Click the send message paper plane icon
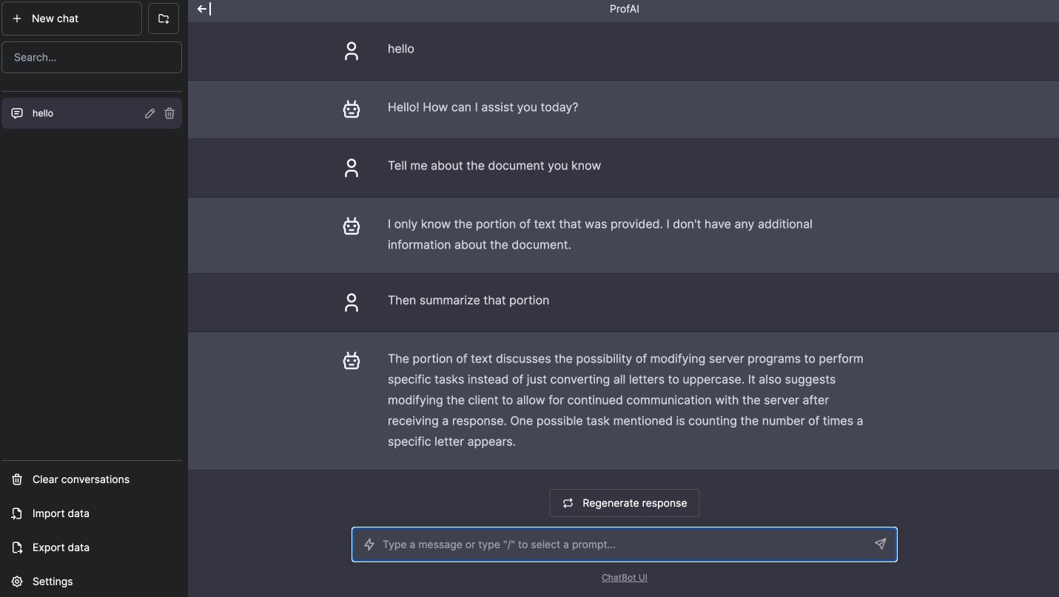Image resolution: width=1059 pixels, height=597 pixels. [880, 544]
